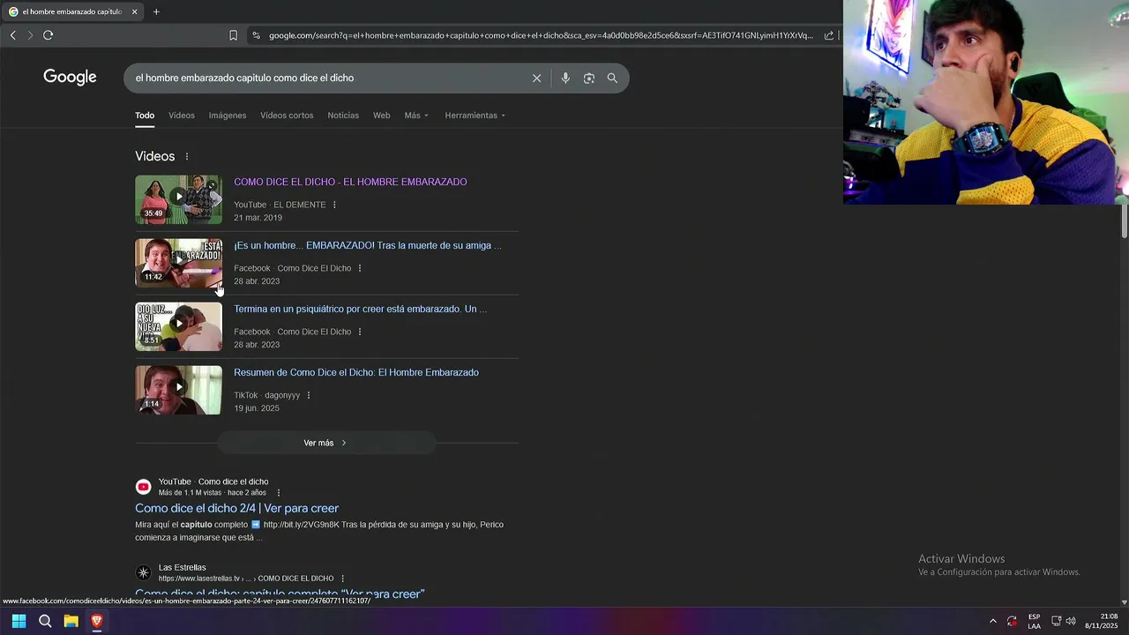The width and height of the screenshot is (1129, 635).
Task: Bookmark this page using the bookmark icon
Action: [233, 35]
